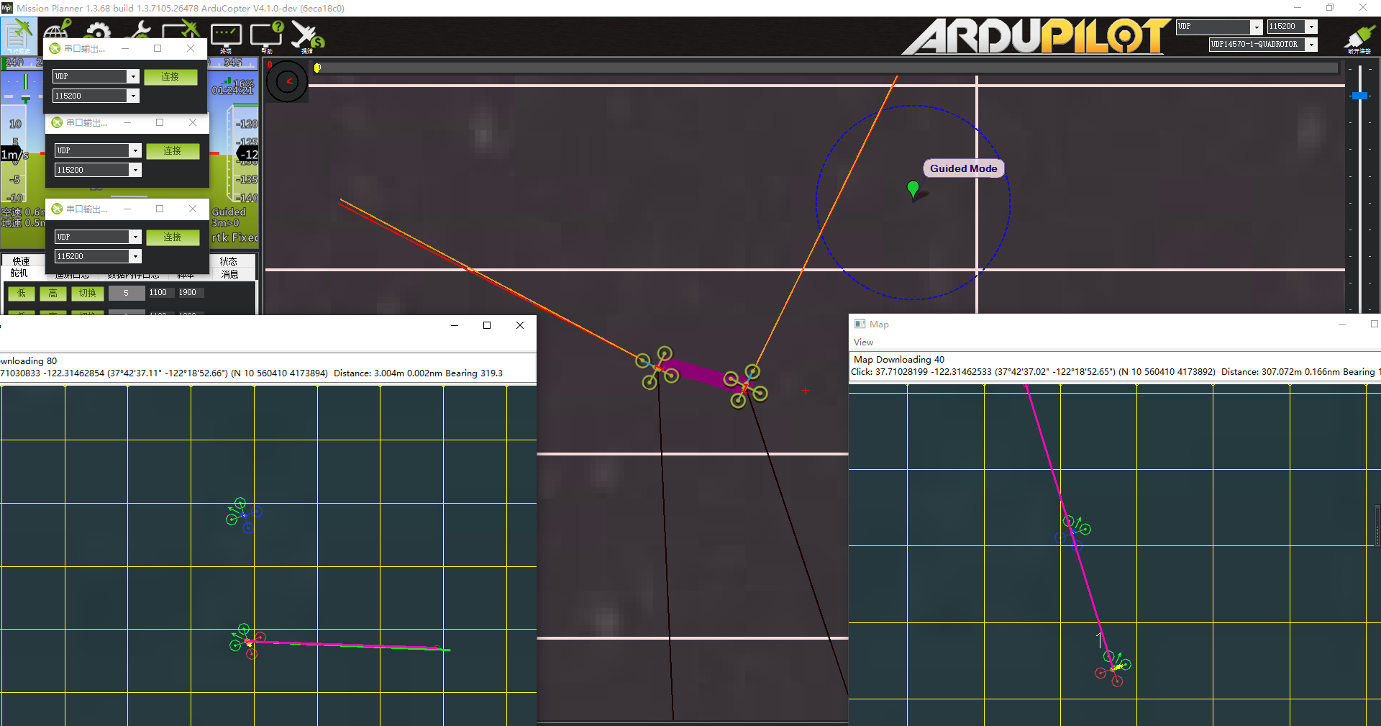This screenshot has height=726, width=1381.
Task: Click the HUD 01:24:21 time readout
Action: tap(232, 91)
